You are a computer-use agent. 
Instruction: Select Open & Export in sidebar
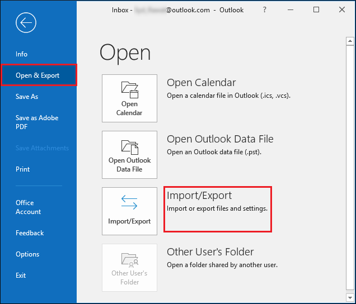point(39,75)
